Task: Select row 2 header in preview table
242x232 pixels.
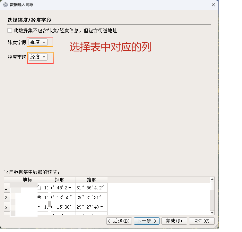Action: 6,197
